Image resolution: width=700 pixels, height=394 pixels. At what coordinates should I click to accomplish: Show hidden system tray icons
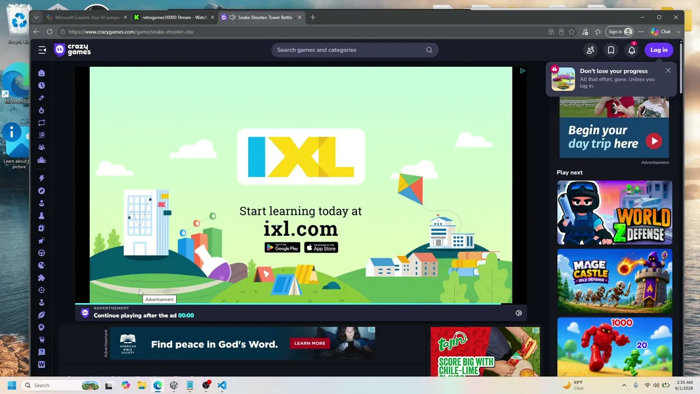click(624, 385)
